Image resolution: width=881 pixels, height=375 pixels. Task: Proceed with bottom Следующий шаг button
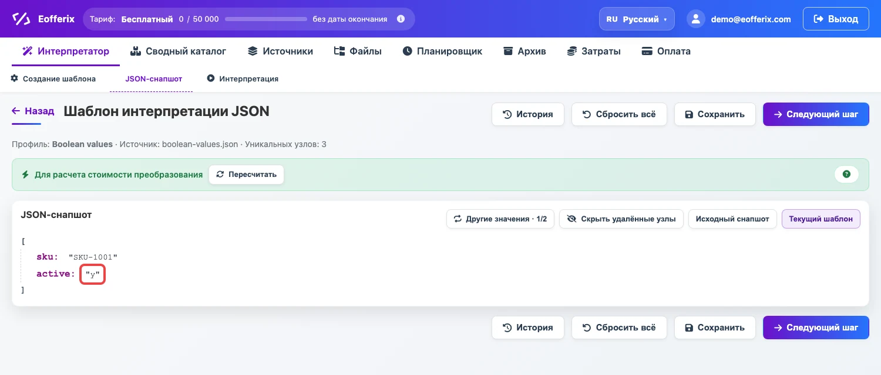click(x=816, y=328)
